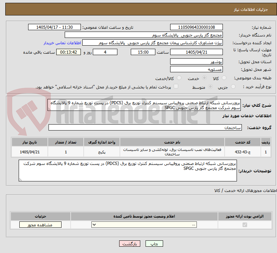Screen dimensions: 277x253
Task: Click the اطلاعات مجوزهای ارائه خدمت / کالا heading
Action: (x=245, y=191)
